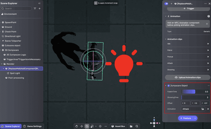The width and height of the screenshot is (211, 129).
Task: Select the move tool in bottom toolbar
Action: click(x=82, y=126)
